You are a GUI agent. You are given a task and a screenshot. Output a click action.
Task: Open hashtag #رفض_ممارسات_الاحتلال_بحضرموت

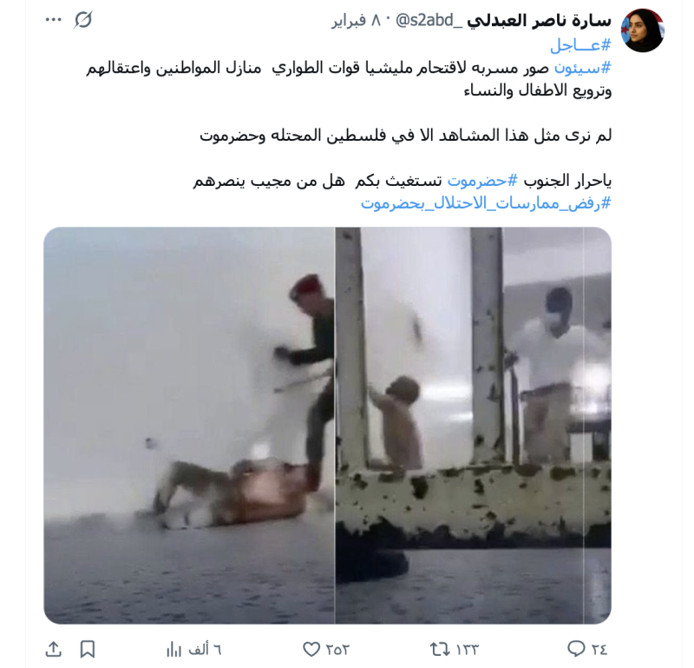[x=486, y=203]
